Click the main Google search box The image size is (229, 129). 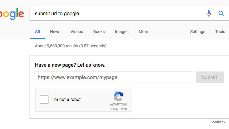[x=117, y=14]
